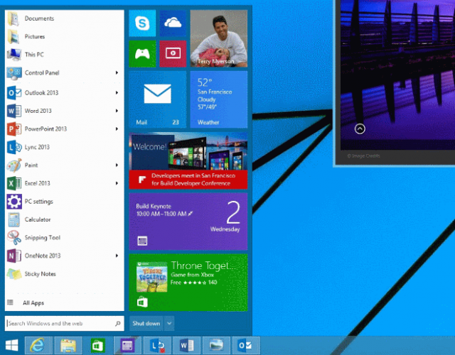This screenshot has width=455, height=355.
Task: Open the purple Calendar app on taskbar
Action: click(127, 346)
